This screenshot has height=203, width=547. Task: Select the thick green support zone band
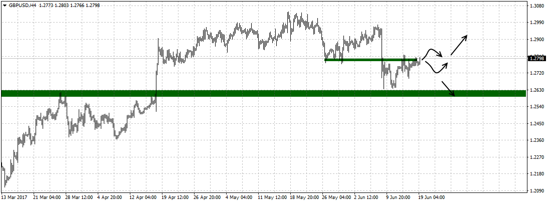coord(251,93)
